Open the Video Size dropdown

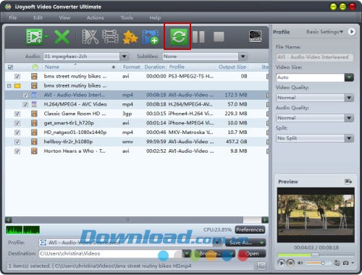coord(349,77)
